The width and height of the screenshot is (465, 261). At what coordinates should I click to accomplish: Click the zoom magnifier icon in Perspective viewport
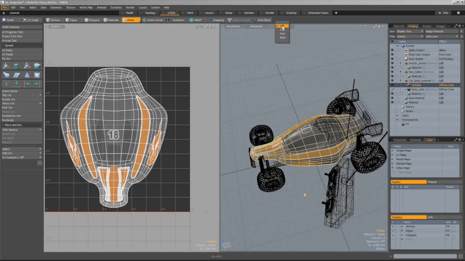click(371, 26)
